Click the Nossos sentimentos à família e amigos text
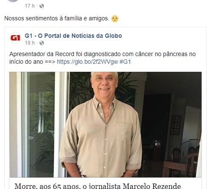This screenshot has height=189, width=208. [57, 18]
